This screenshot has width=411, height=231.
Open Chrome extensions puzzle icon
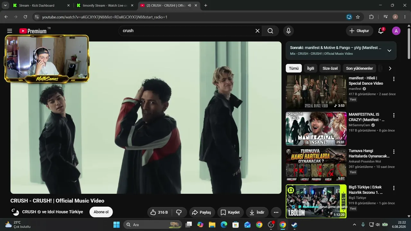coord(372,17)
